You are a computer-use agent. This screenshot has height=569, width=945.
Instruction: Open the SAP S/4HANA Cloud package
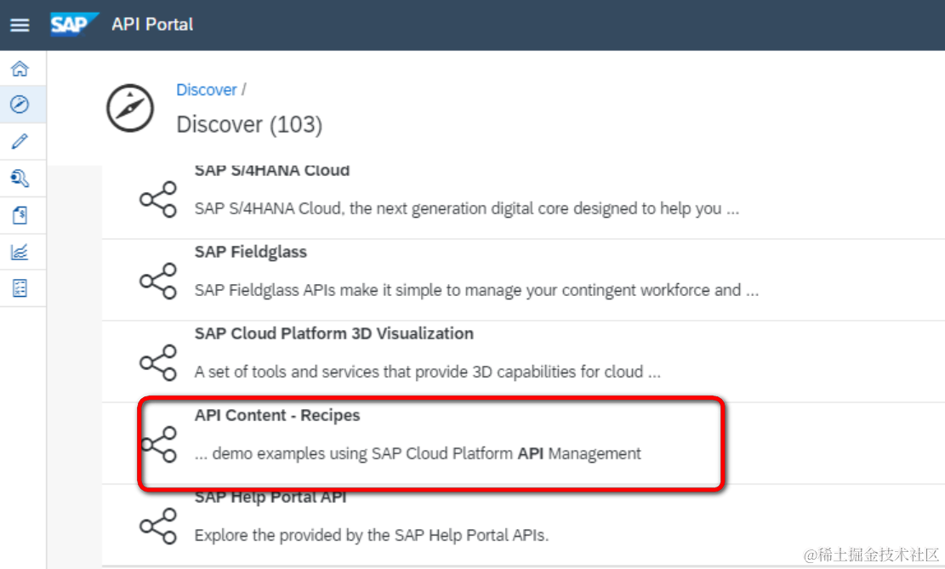coord(272,170)
